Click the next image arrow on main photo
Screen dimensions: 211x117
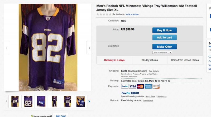pos(89,48)
